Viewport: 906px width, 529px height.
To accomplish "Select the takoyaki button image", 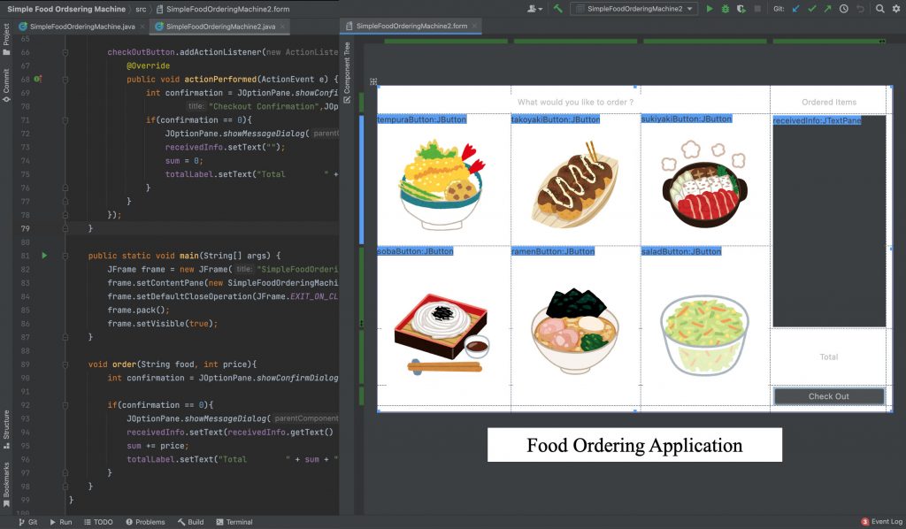I will [x=575, y=185].
